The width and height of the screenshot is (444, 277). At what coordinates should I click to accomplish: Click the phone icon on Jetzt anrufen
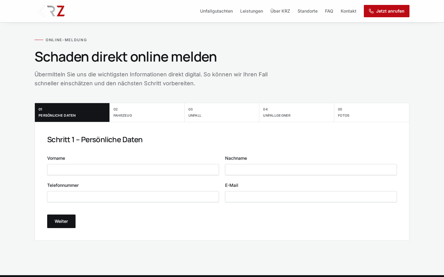coord(371,11)
